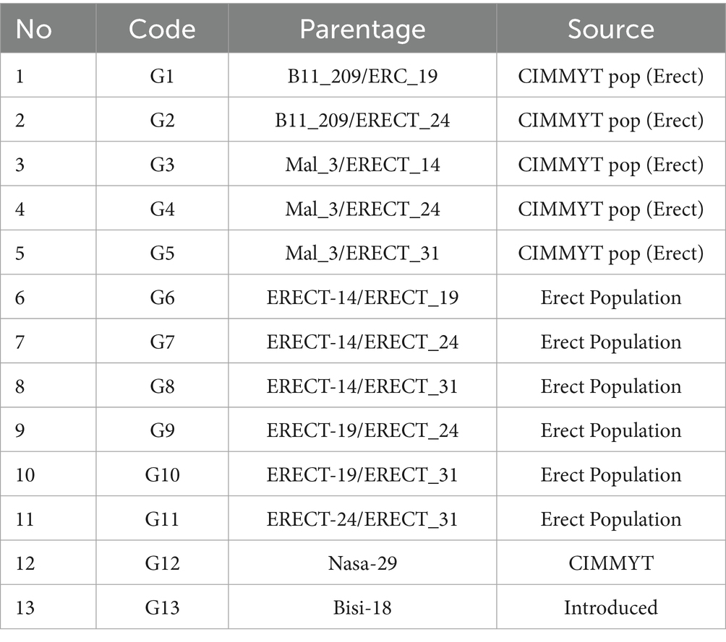Select code G7 in the table
Viewport: 726px width, 642px height.
click(162, 342)
